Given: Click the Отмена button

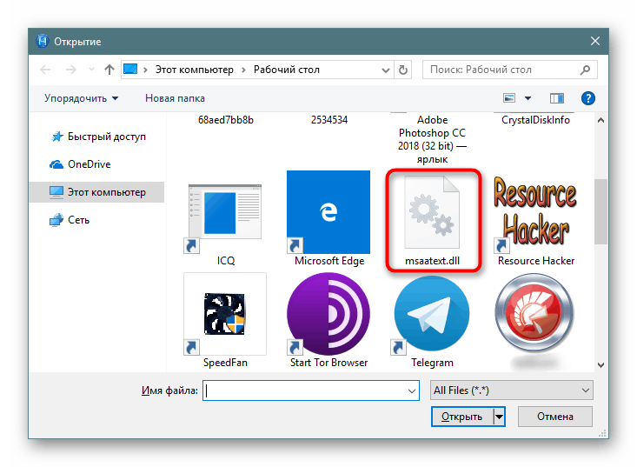Looking at the screenshot, I should pyautogui.click(x=555, y=417).
